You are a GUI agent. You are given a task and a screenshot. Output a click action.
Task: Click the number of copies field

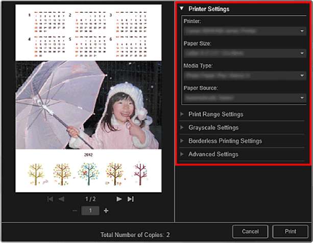(x=90, y=210)
